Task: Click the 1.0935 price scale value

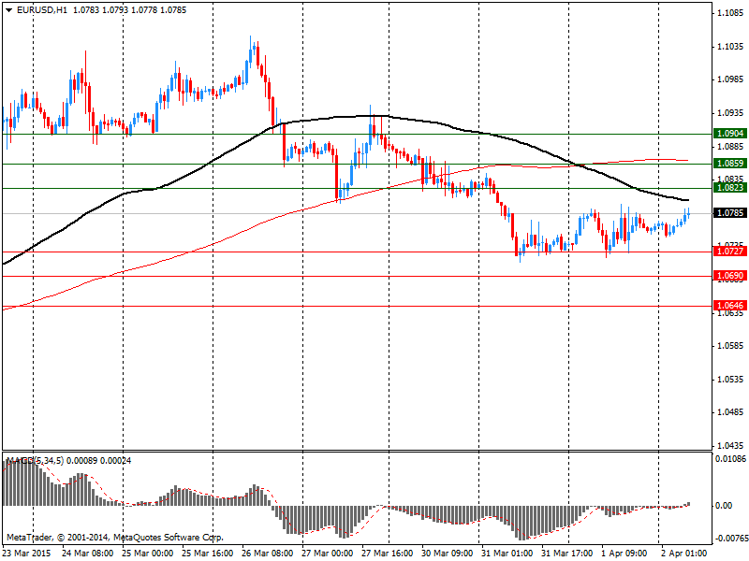Action: [x=731, y=112]
